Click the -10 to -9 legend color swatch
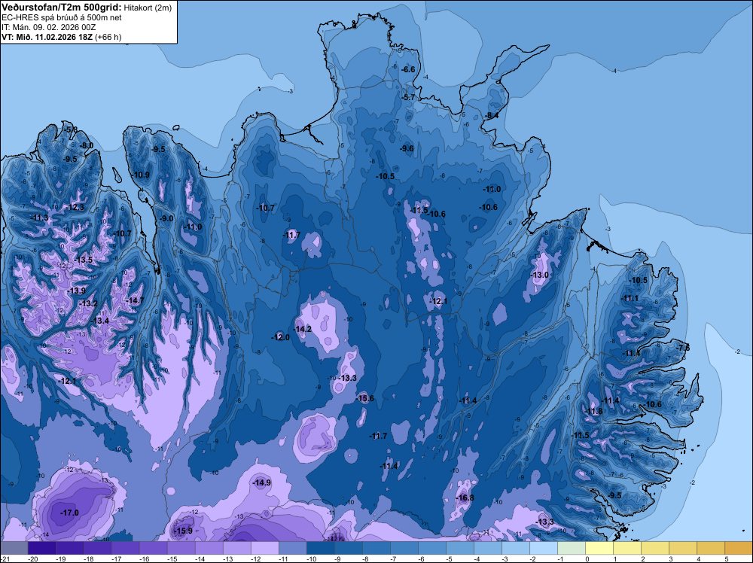Viewport: 753px width, 563px height. tap(320, 548)
